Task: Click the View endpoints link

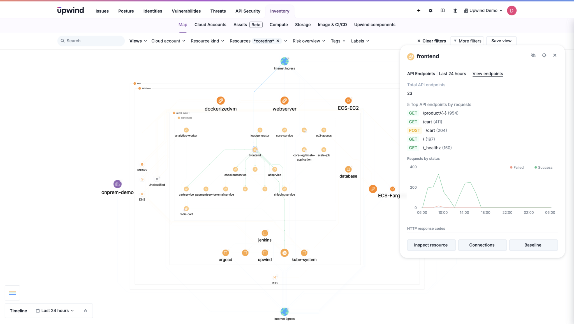Action: [x=488, y=74]
